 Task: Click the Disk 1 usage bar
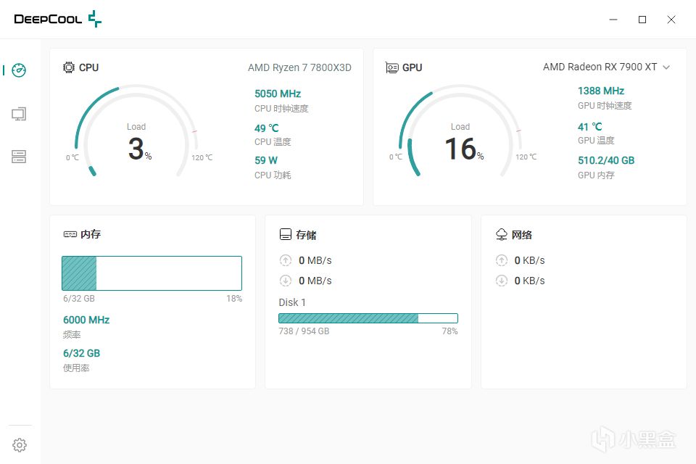368,318
